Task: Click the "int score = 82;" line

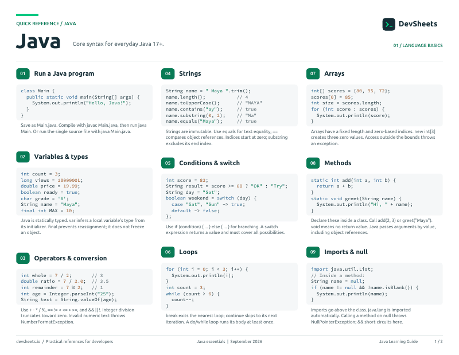Action: pyautogui.click(x=187, y=180)
